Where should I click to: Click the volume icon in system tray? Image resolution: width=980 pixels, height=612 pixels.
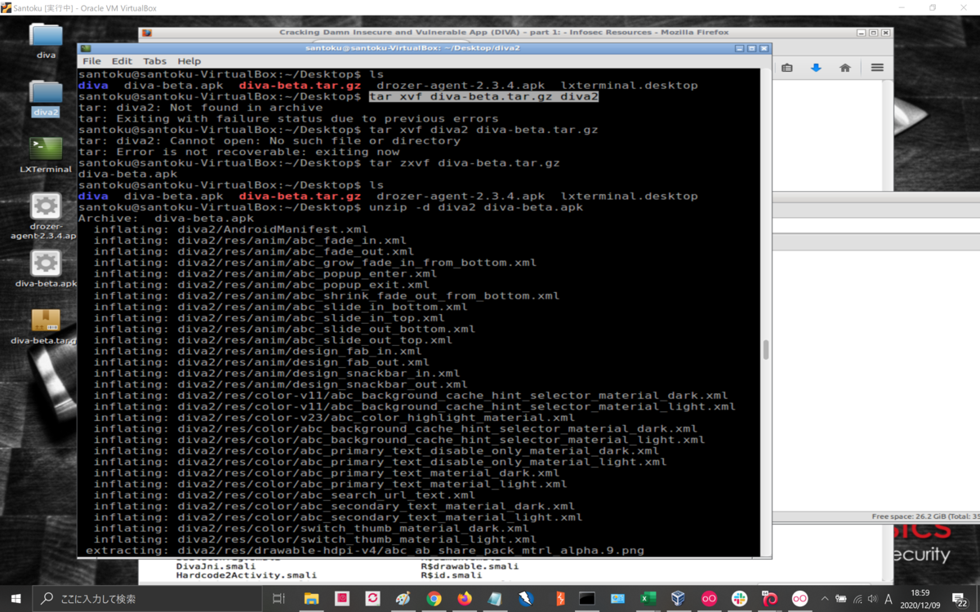[x=872, y=598]
